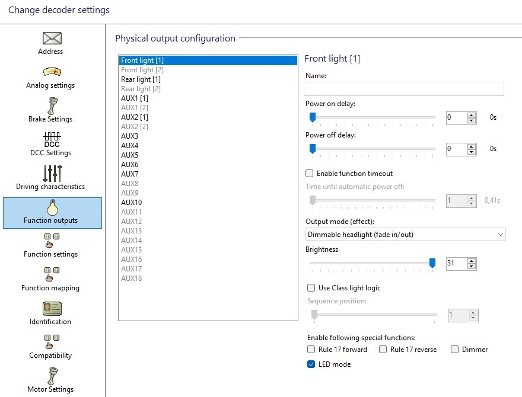
Task: Open Driving characteristics sliders icon
Action: (x=52, y=173)
